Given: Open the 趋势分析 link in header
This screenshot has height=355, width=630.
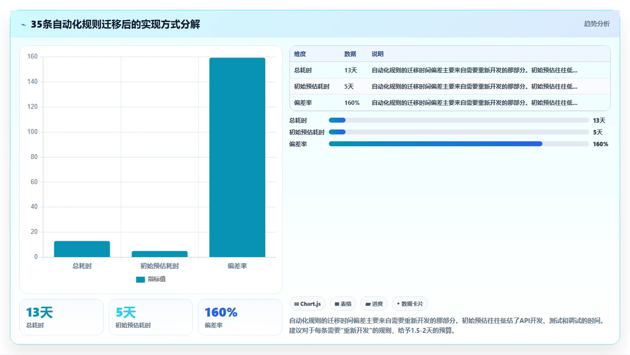Looking at the screenshot, I should pyautogui.click(x=597, y=24).
